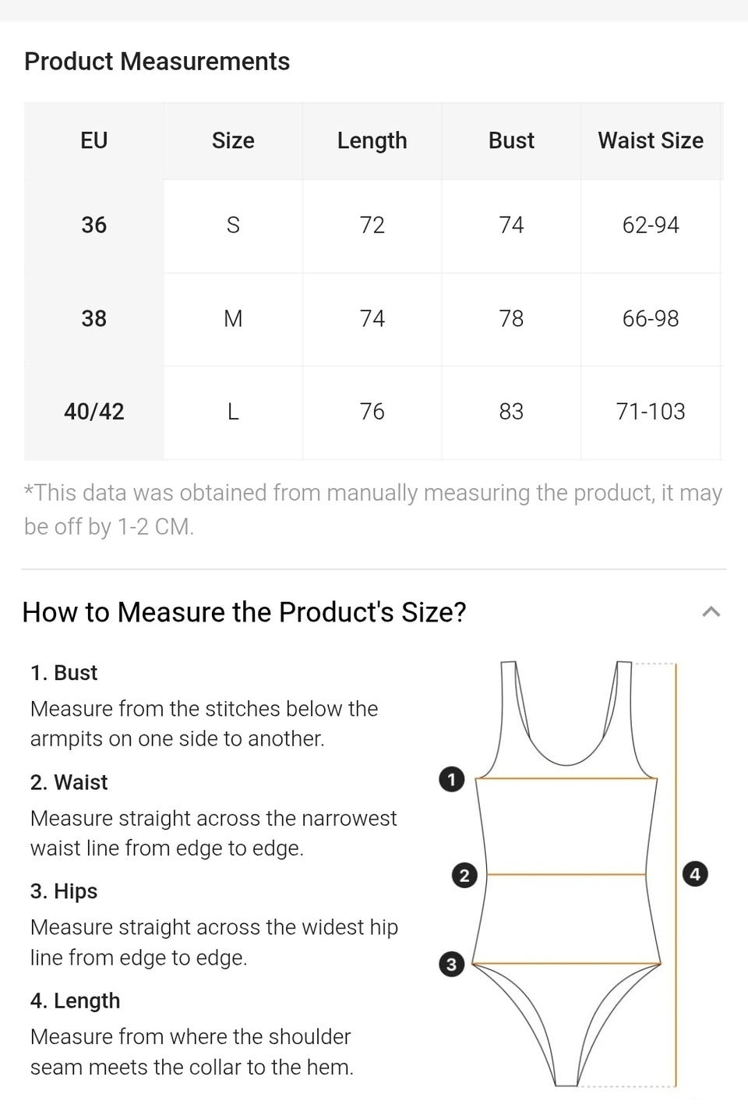Click the Bust column header
The height and width of the screenshot is (1119, 748).
[511, 140]
